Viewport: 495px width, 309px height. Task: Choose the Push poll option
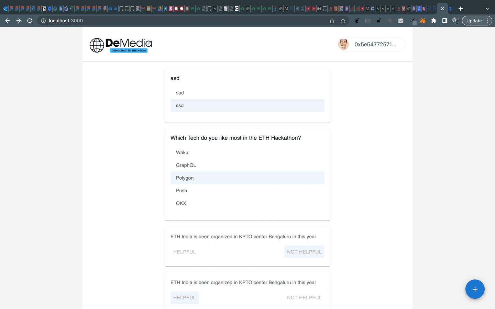point(247,191)
